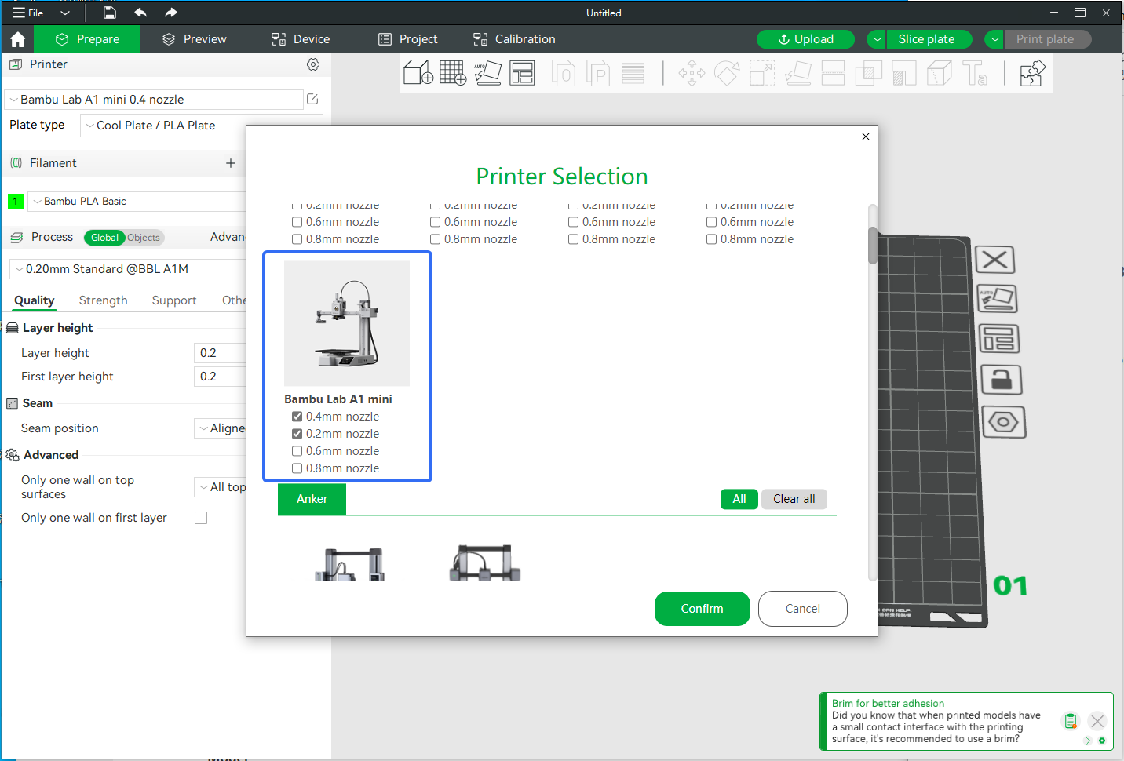
Task: Check 0.8mm nozzle for Bambu Lab A1 mini
Action: point(297,468)
